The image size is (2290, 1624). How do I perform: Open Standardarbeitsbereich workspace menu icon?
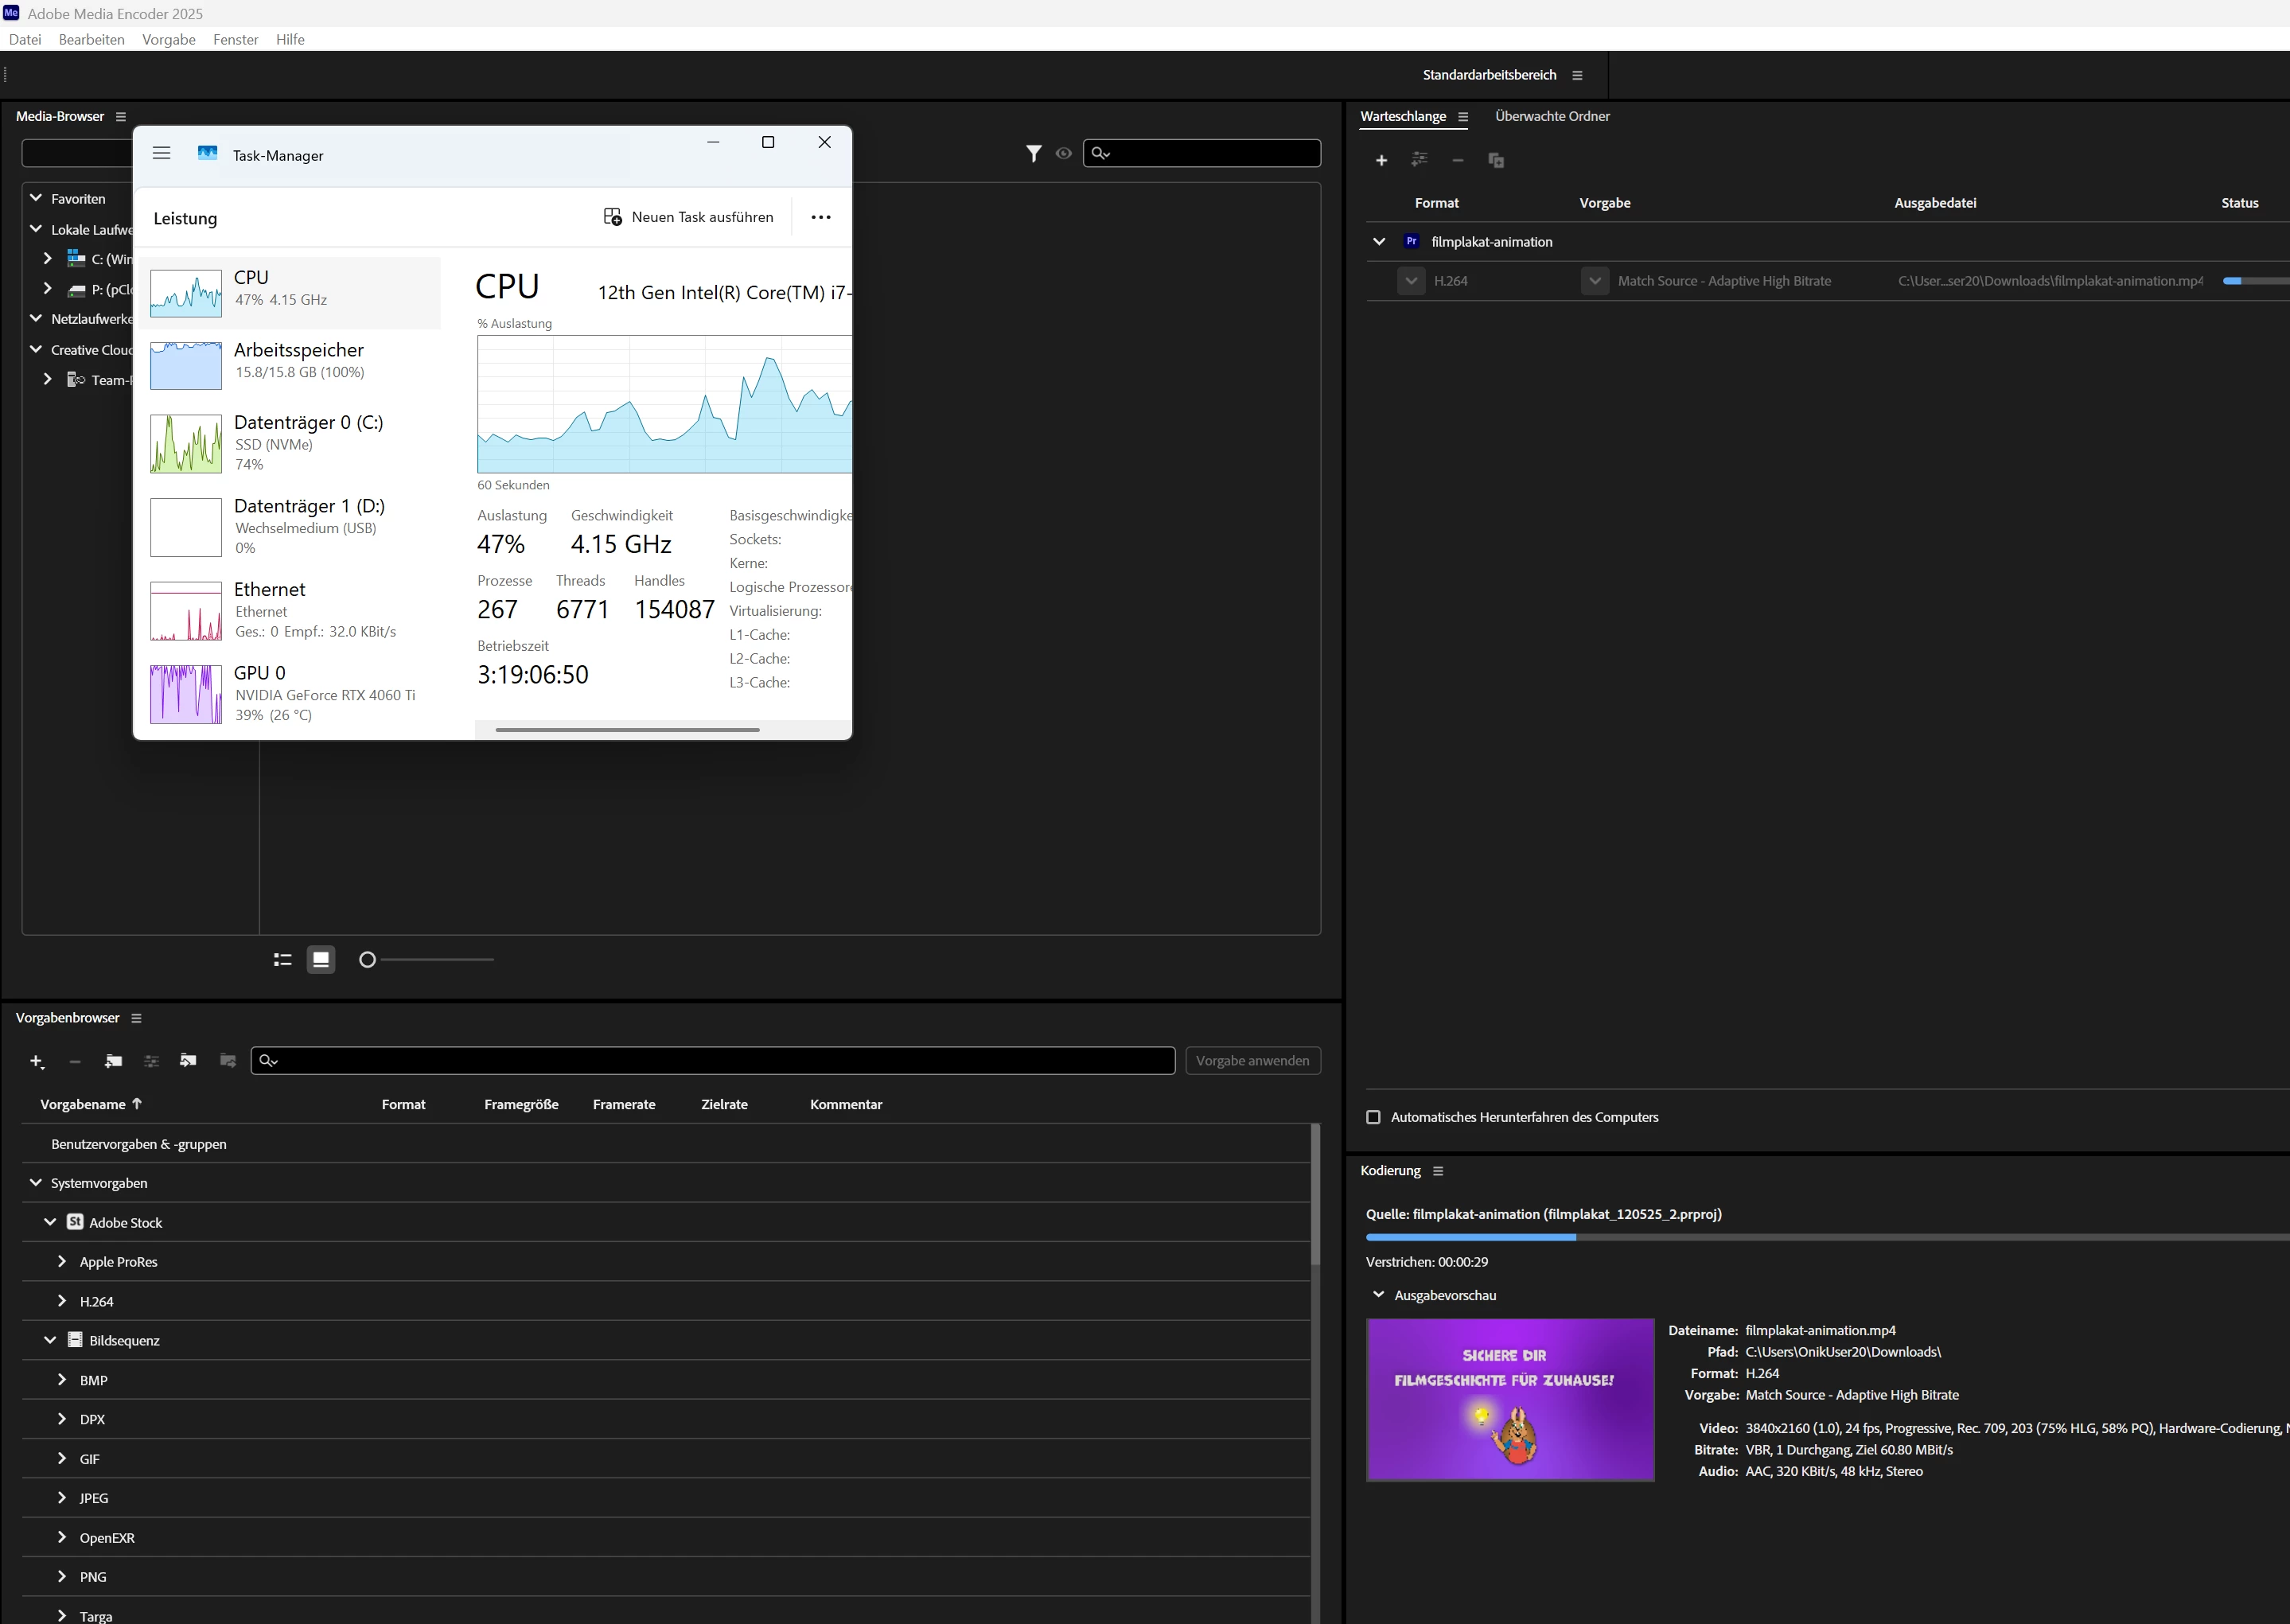1577,75
